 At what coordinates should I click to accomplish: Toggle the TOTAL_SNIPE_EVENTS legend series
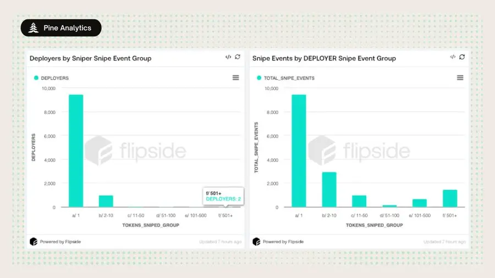click(285, 78)
